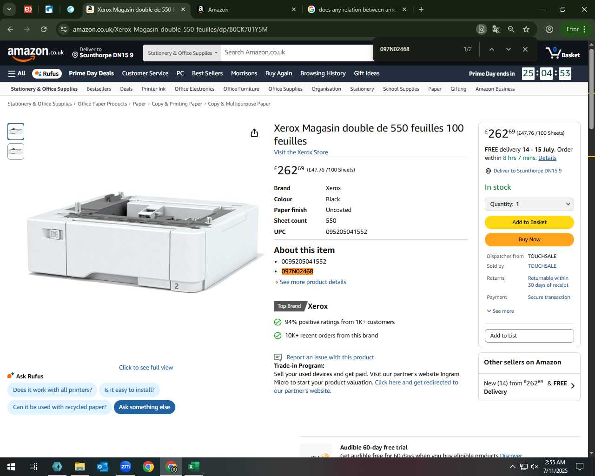This screenshot has height=476, width=595.
Task: Click the site information icon in address bar
Action: coord(64,29)
